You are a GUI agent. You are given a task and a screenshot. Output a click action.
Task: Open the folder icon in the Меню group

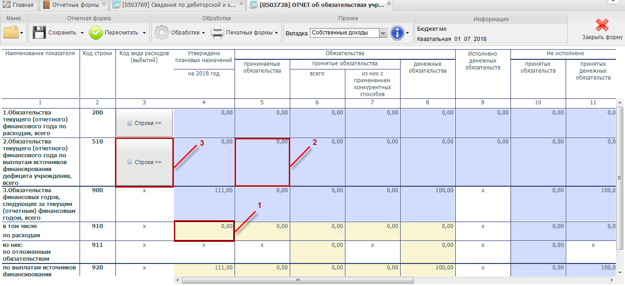pos(11,33)
